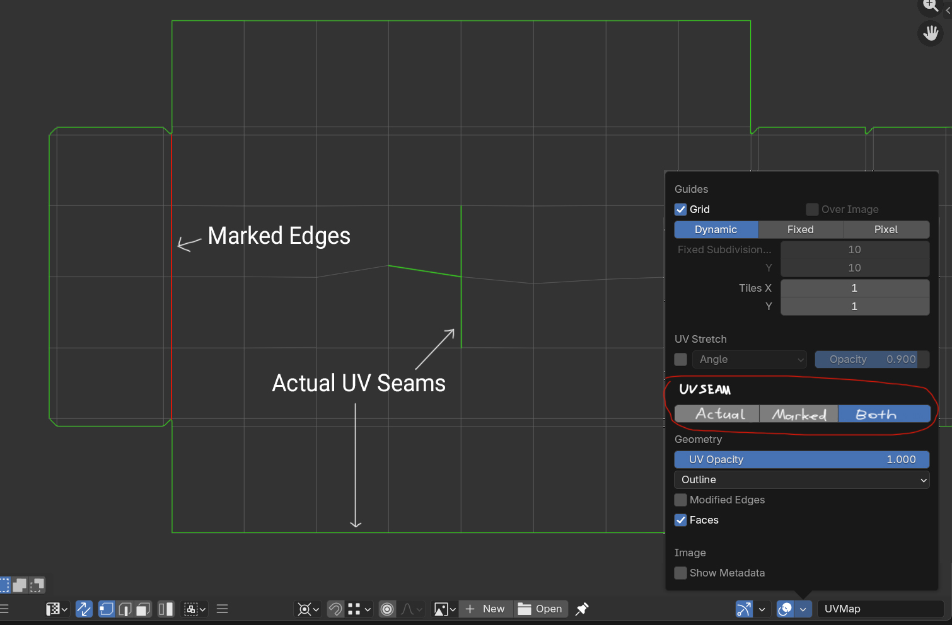Select the Pixel grid tab
This screenshot has height=625, width=952.
886,229
